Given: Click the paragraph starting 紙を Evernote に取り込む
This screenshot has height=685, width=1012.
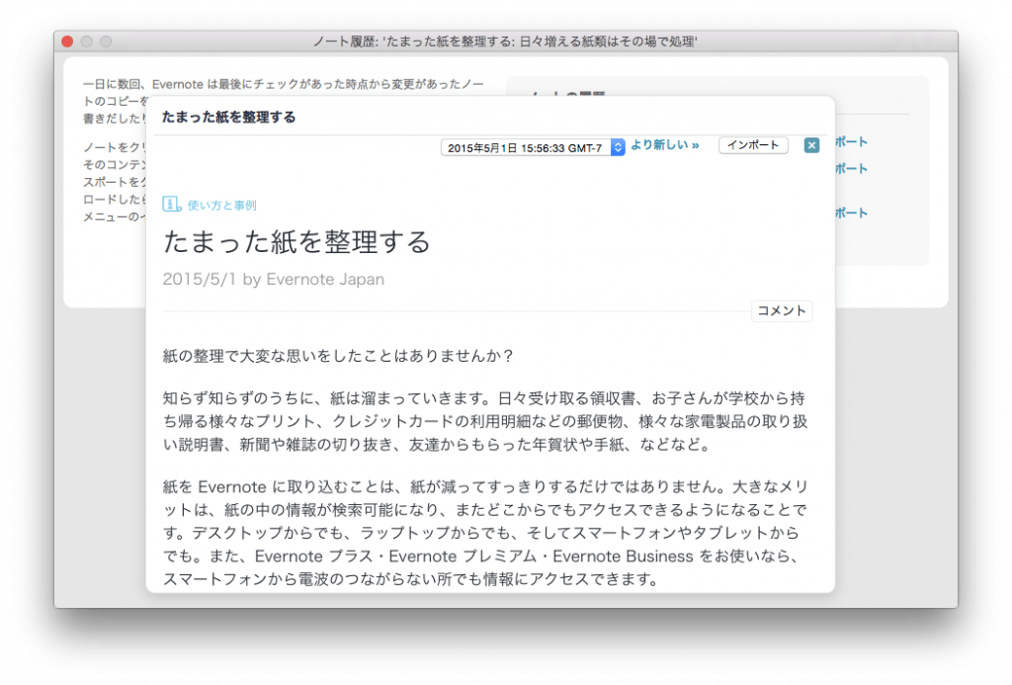Looking at the screenshot, I should coord(485,533).
